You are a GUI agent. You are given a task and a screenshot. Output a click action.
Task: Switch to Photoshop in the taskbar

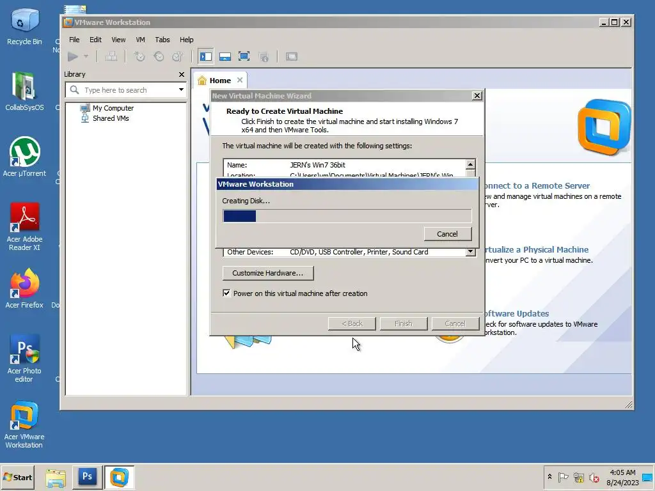pyautogui.click(x=87, y=477)
